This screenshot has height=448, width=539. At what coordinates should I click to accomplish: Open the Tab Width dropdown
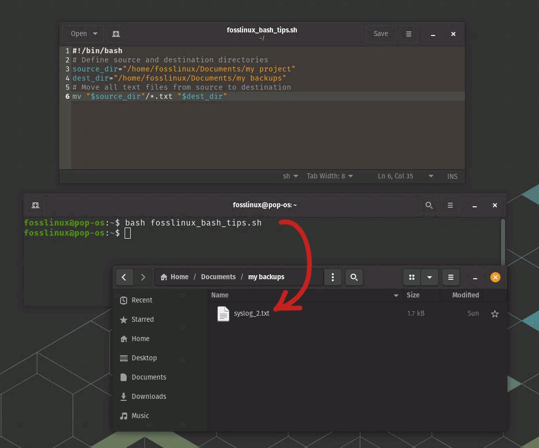(330, 176)
